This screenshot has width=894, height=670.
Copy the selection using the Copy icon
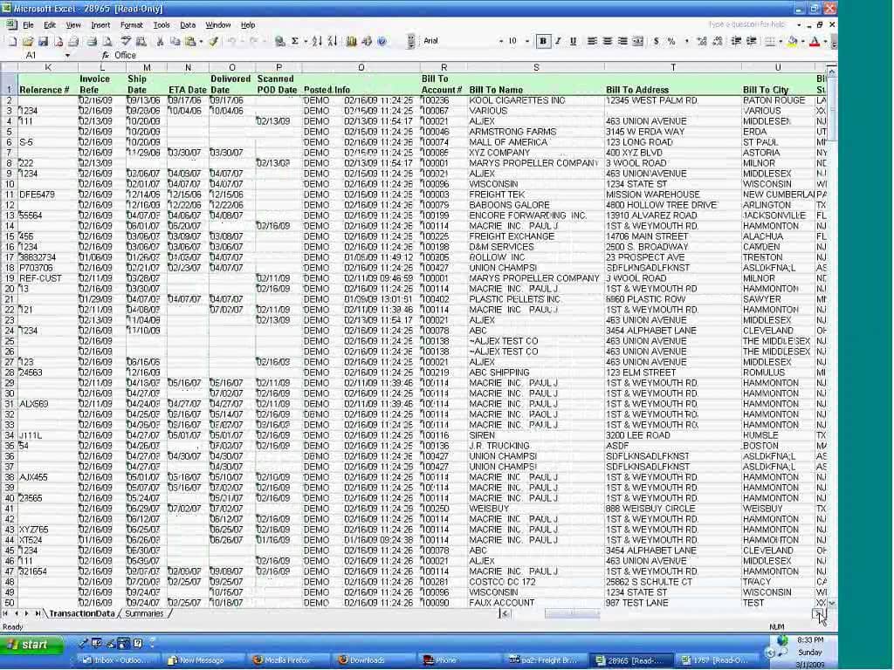175,41
